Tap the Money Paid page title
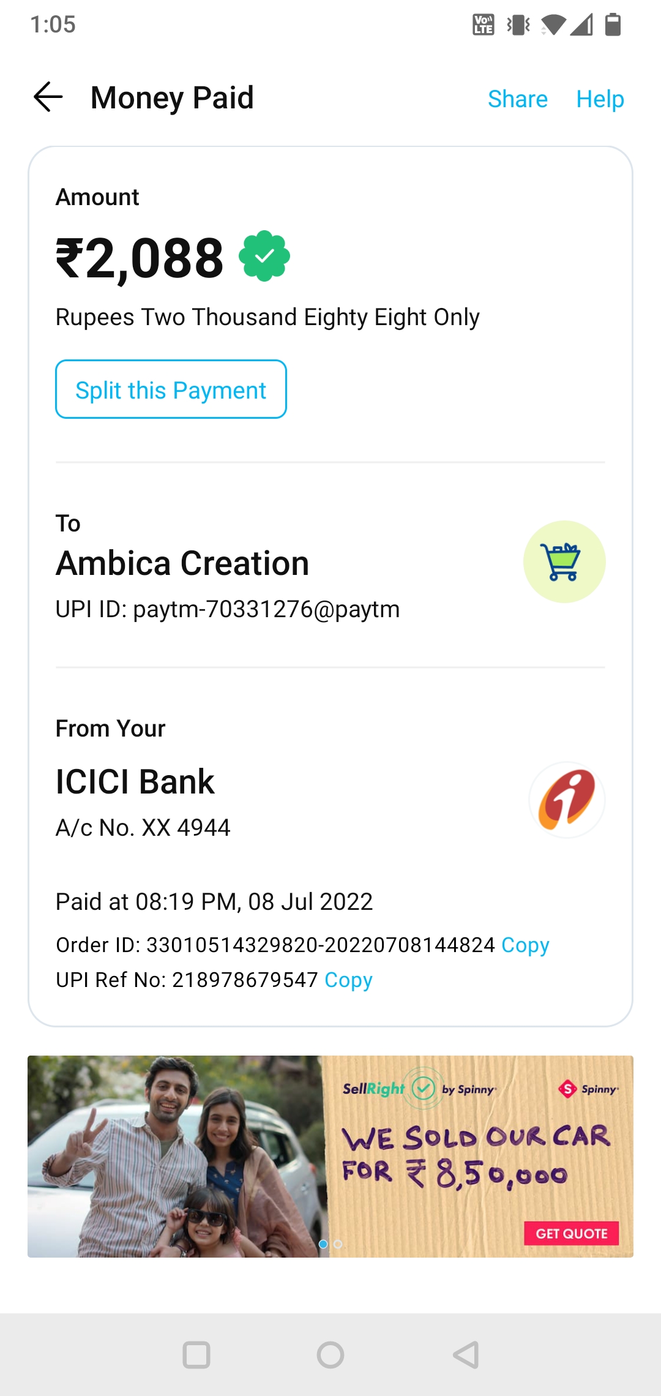Screen dimensions: 661x1396 [172, 98]
